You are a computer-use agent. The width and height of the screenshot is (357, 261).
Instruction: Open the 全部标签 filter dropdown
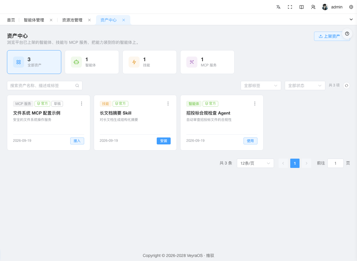[261, 86]
